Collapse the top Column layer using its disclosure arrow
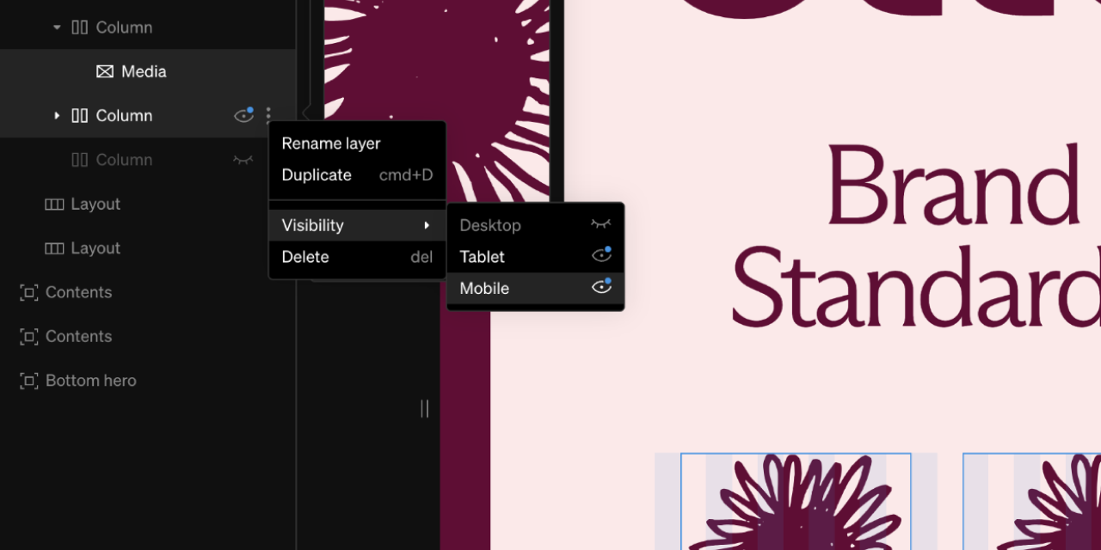The image size is (1101, 550). (x=57, y=27)
